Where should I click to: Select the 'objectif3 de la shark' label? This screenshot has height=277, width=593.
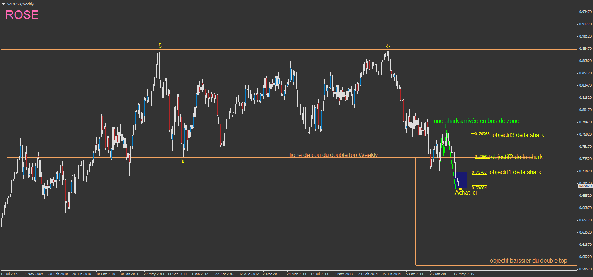coord(518,135)
